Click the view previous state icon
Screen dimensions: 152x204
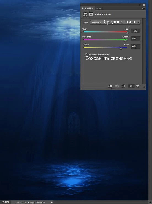coord(117,86)
